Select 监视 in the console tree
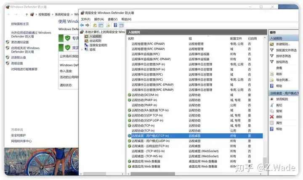Viewport: 303px width, 180px height. [x=92, y=50]
